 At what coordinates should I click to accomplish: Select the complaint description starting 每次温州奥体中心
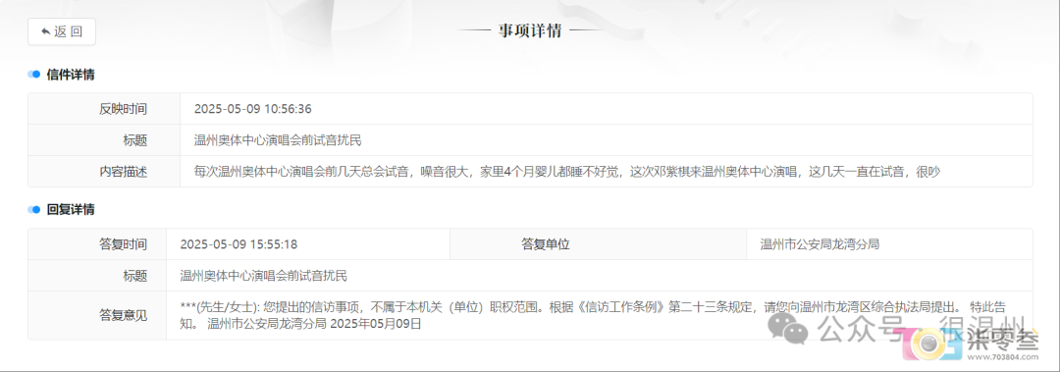coord(567,172)
